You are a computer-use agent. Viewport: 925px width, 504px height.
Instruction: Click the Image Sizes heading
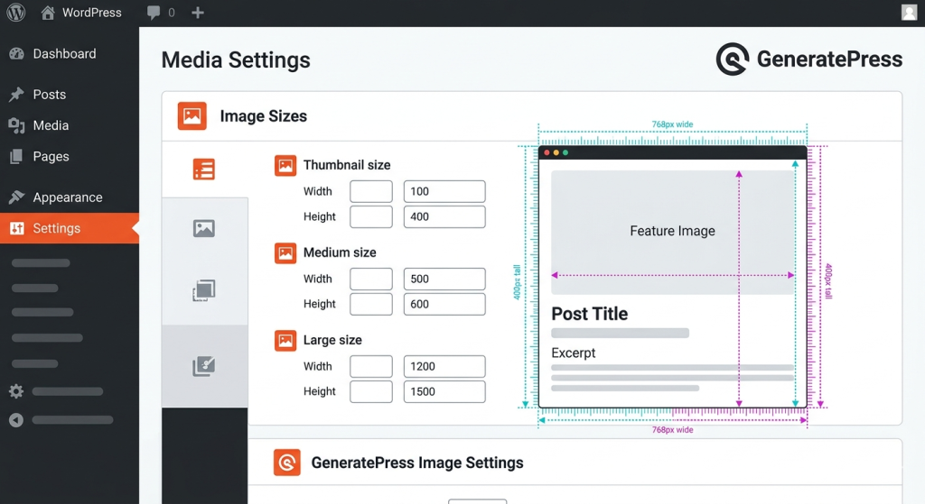(264, 116)
